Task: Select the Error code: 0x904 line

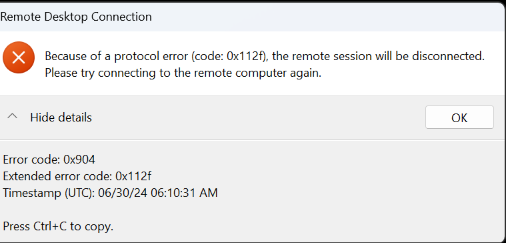Action: click(x=49, y=160)
